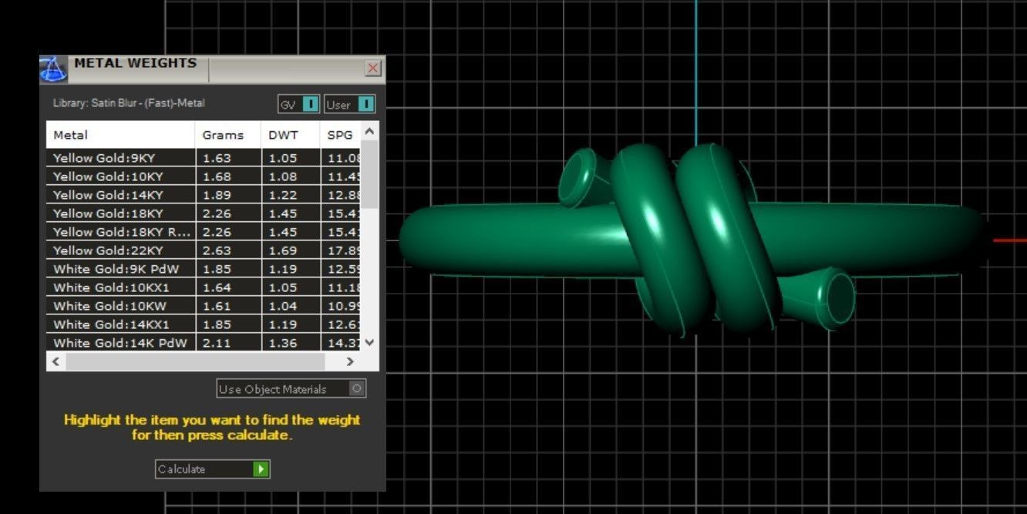Click the 1.63 grams value
The image size is (1027, 514).
[x=217, y=158]
